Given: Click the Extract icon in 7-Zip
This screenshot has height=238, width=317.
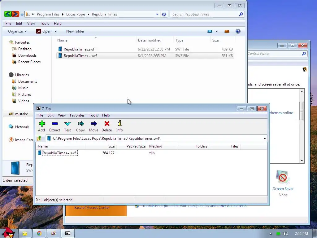Looking at the screenshot, I should tap(54, 126).
